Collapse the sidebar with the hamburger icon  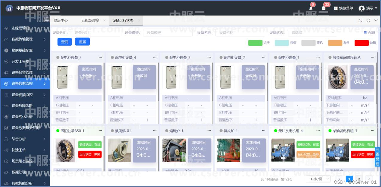[x=46, y=19]
